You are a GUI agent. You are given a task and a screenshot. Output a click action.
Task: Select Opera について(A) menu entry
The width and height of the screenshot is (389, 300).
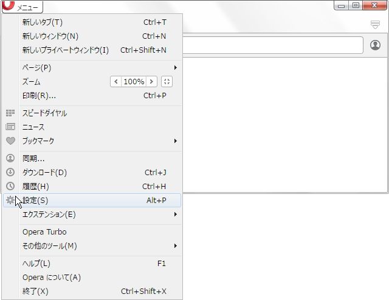click(92, 278)
